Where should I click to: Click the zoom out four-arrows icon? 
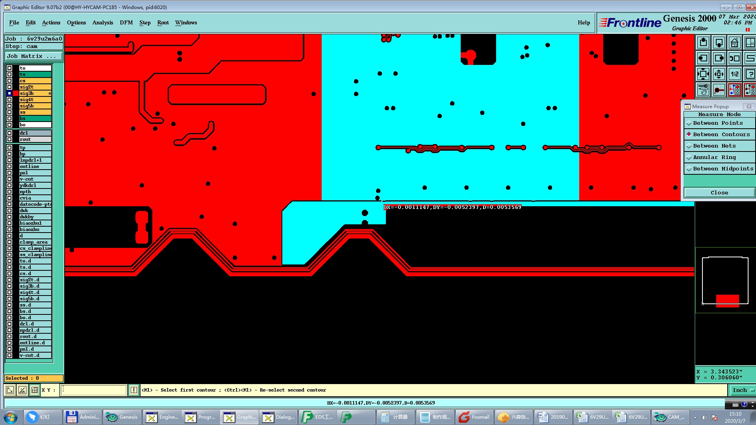pyautogui.click(x=703, y=74)
